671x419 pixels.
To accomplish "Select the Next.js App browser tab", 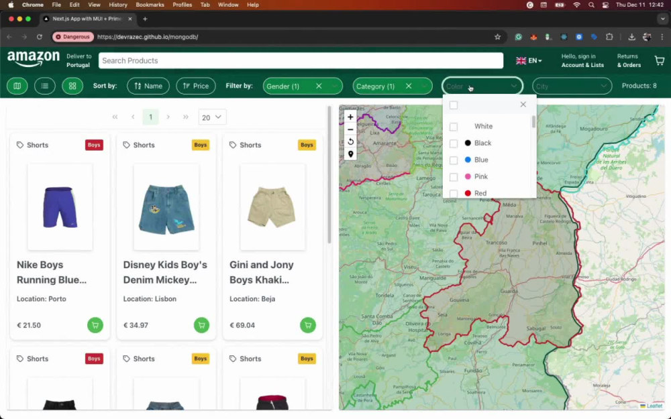I will point(87,19).
